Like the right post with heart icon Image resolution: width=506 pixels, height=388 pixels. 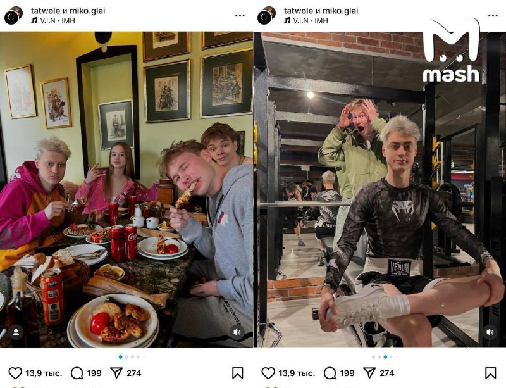tap(268, 373)
